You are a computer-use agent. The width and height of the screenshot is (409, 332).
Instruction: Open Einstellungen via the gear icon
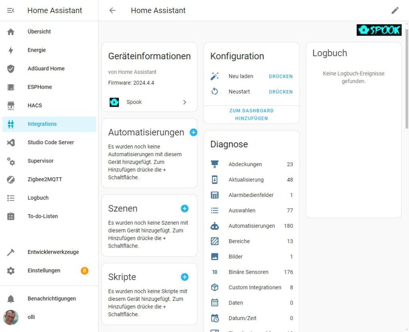[10, 270]
